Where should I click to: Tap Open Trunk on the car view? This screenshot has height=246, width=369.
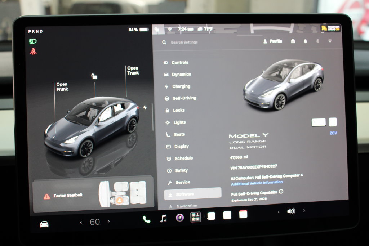[133, 71]
